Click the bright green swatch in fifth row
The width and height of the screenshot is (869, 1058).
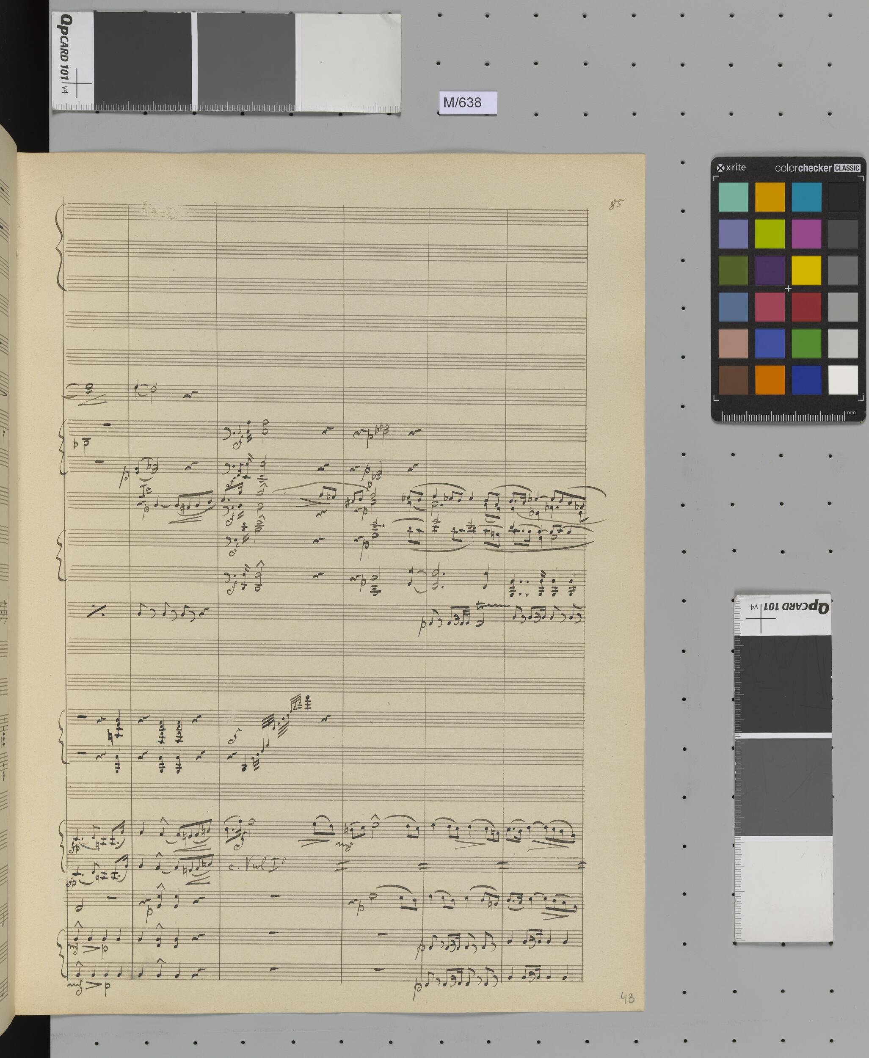click(x=806, y=343)
